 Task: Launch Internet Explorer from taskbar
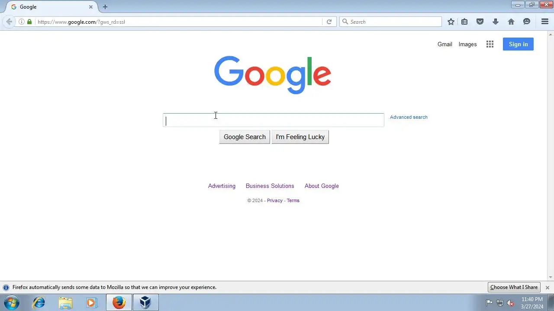tap(39, 303)
